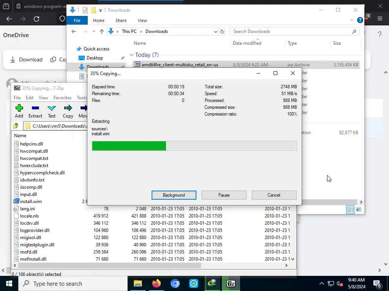
Task: Go up one folder in 7-Zip
Action: coord(16,126)
